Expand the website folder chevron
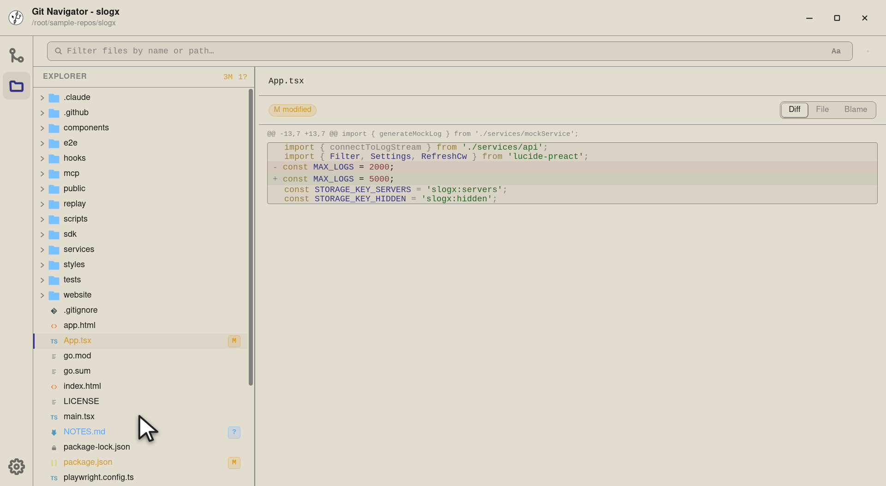The height and width of the screenshot is (486, 886). click(x=42, y=295)
